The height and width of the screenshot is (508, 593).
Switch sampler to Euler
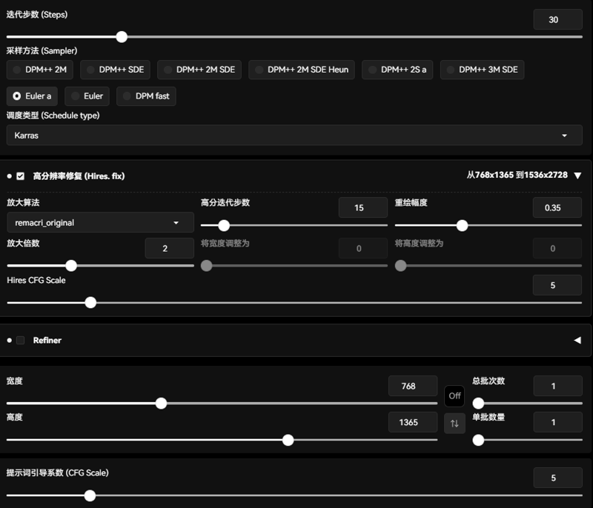87,96
